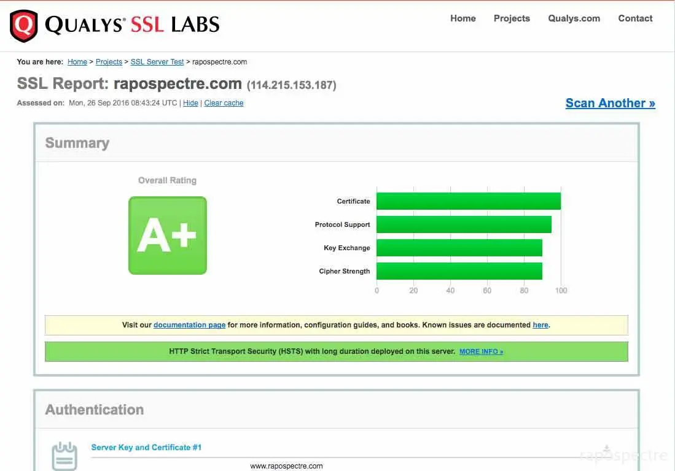The height and width of the screenshot is (471, 675).
Task: Open the documentation page link
Action: point(189,325)
